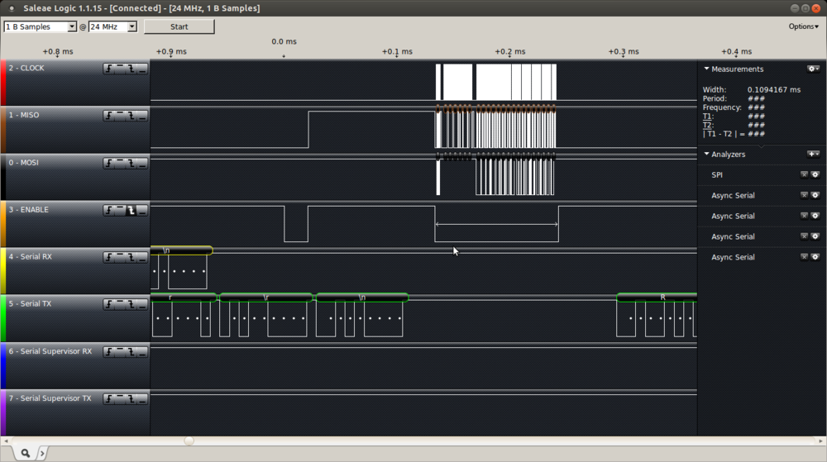Viewport: 827px width, 462px height.
Task: Open the Options menu
Action: 803,26
